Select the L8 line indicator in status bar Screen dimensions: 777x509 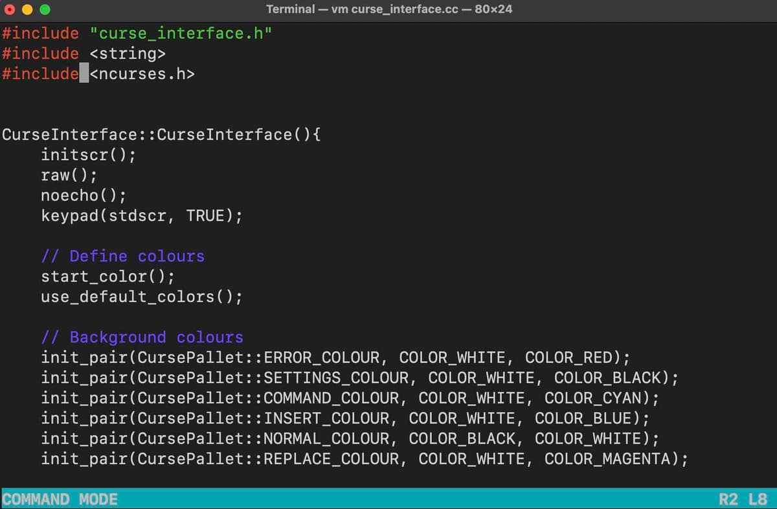pos(756,499)
